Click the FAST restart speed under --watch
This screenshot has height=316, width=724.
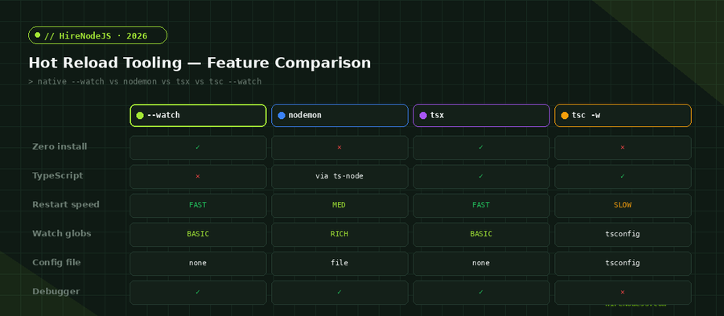pos(198,205)
